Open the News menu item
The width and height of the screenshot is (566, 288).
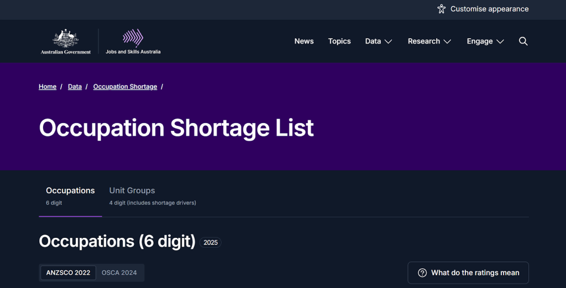point(304,41)
